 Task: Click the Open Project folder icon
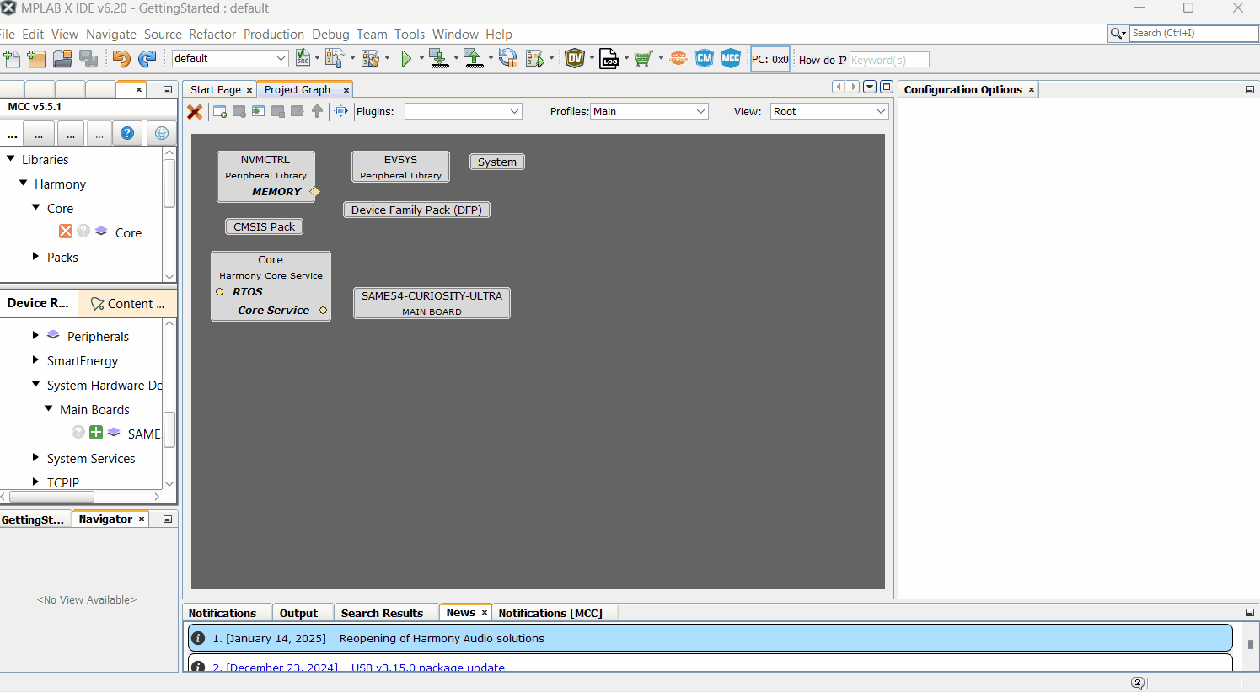point(62,58)
